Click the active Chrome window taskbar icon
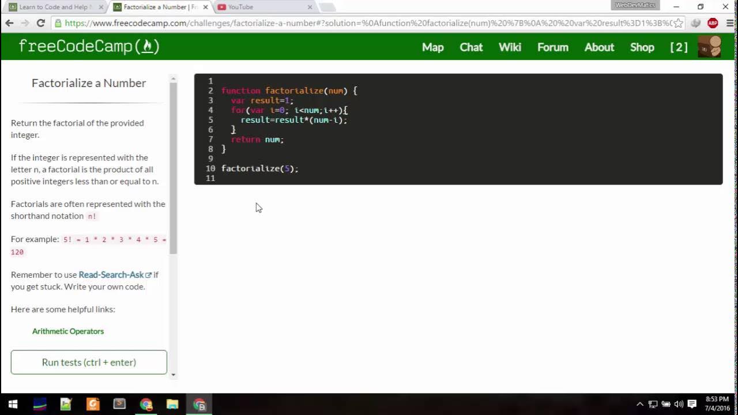 click(199, 404)
